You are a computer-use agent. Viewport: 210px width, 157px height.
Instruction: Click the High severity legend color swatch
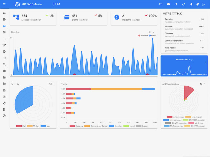pos(19,126)
